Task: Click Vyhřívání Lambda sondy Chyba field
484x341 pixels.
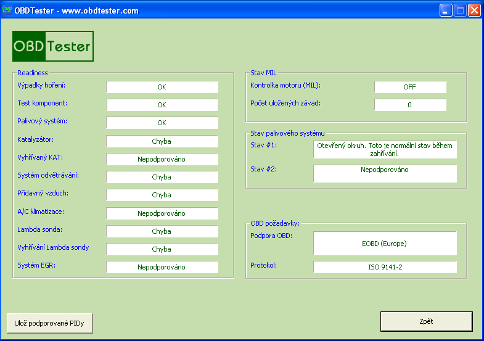Action: pyautogui.click(x=162, y=249)
